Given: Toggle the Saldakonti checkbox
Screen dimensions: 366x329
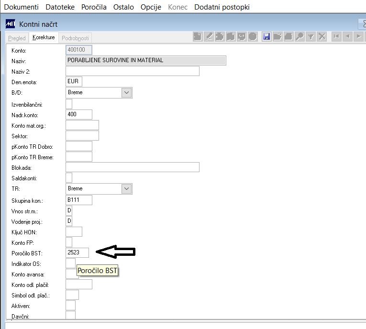Looking at the screenshot, I should point(69,177).
